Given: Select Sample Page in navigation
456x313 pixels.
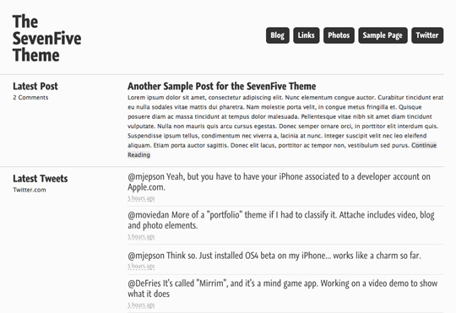Looking at the screenshot, I should coord(383,35).
